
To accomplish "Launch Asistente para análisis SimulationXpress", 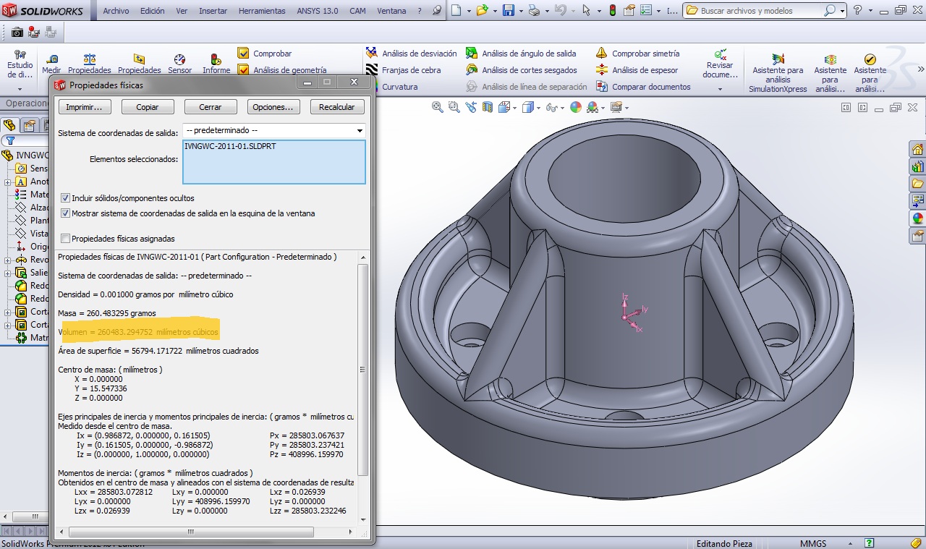I will (x=778, y=72).
